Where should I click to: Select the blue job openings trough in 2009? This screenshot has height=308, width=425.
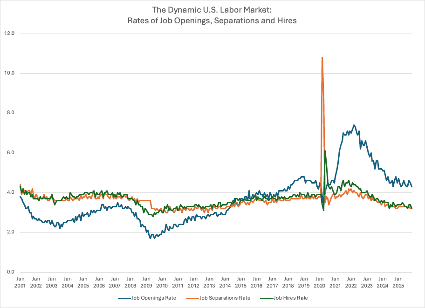click(151, 239)
